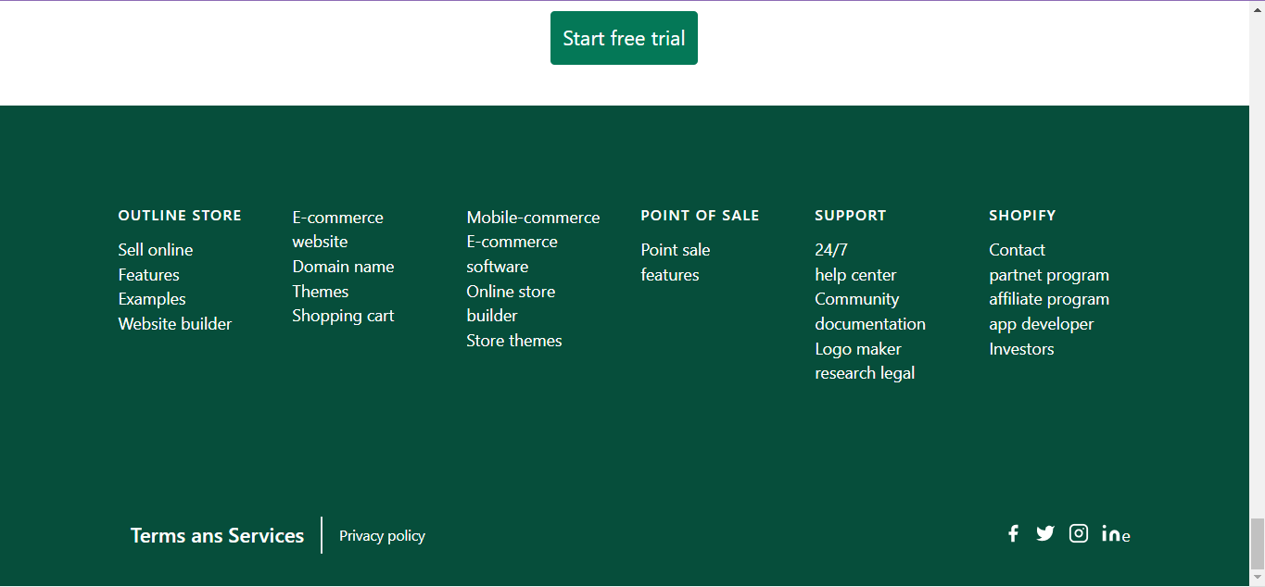Open the Sell online link

click(x=155, y=249)
